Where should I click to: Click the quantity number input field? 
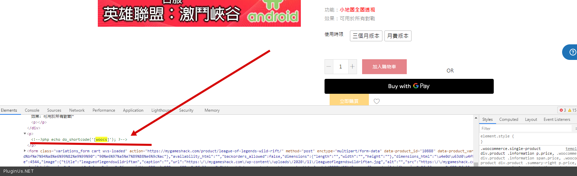pos(340,67)
